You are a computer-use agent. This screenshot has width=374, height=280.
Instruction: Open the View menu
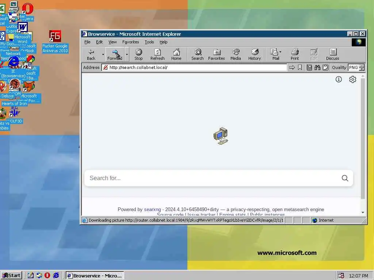coord(112,42)
